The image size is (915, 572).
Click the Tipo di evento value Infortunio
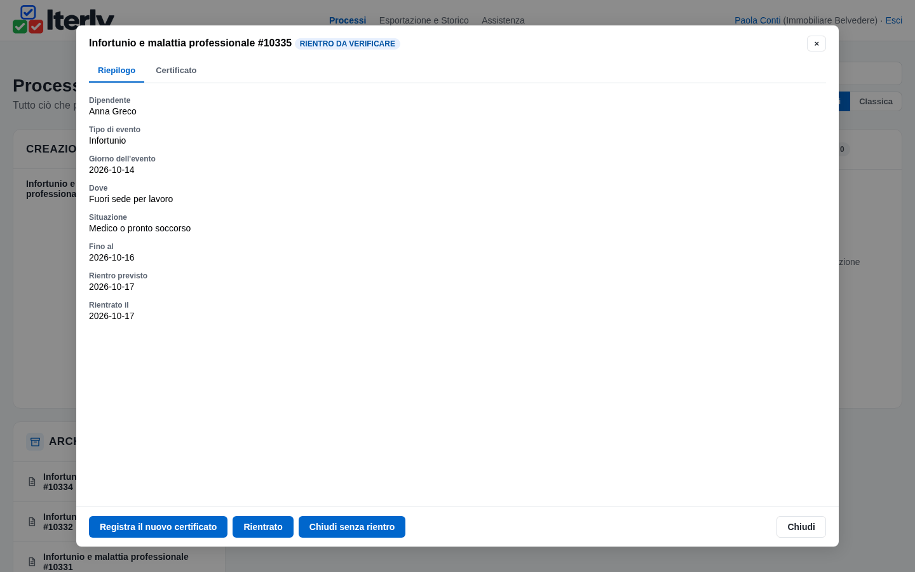[x=107, y=140]
